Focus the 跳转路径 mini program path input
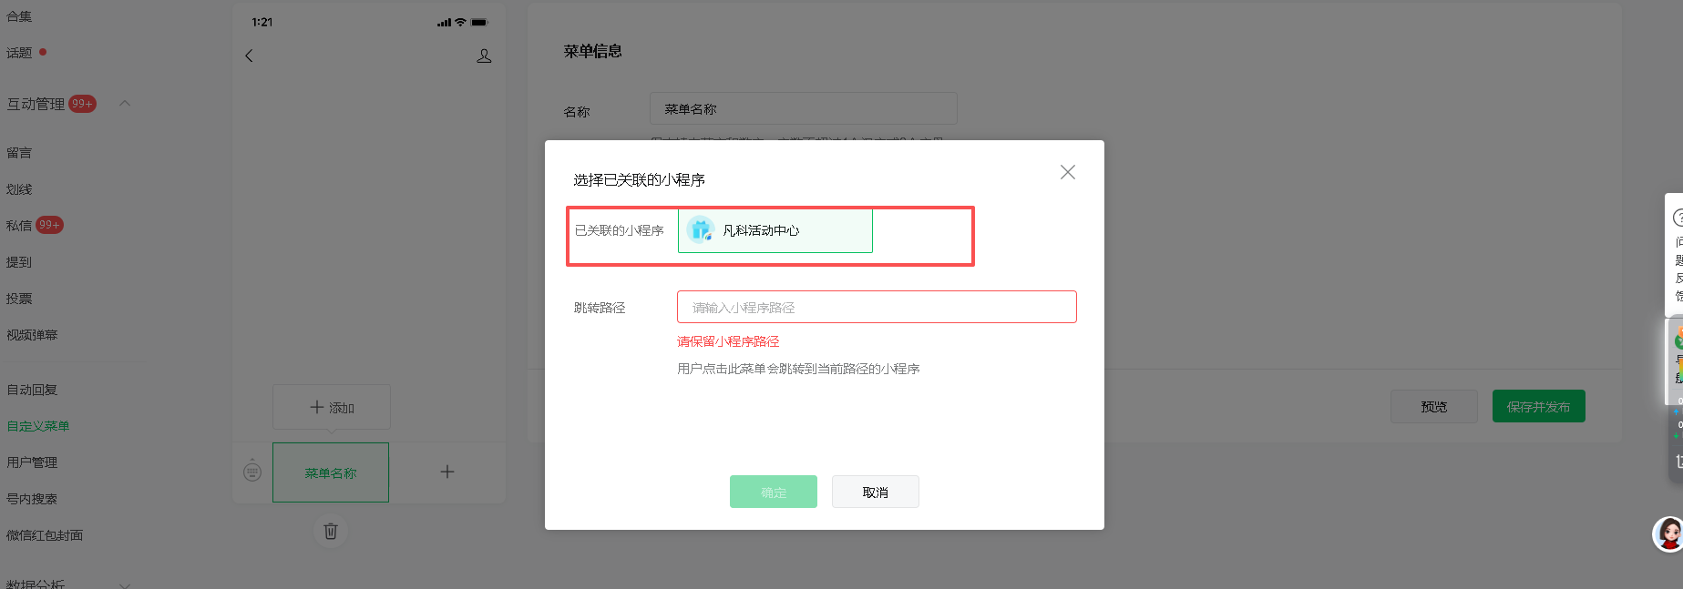The width and height of the screenshot is (1683, 589). click(877, 307)
